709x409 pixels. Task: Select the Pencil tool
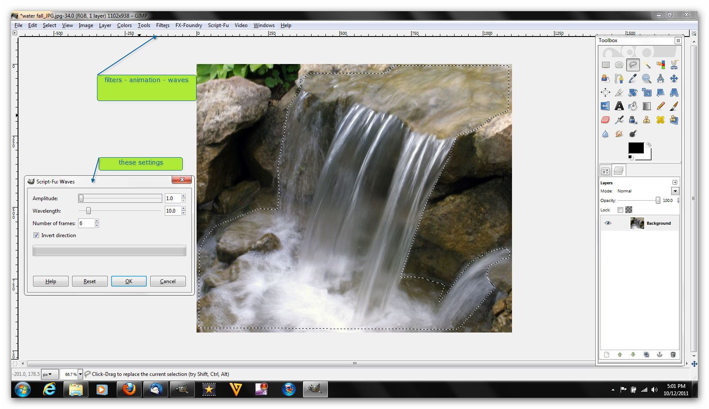coord(661,106)
